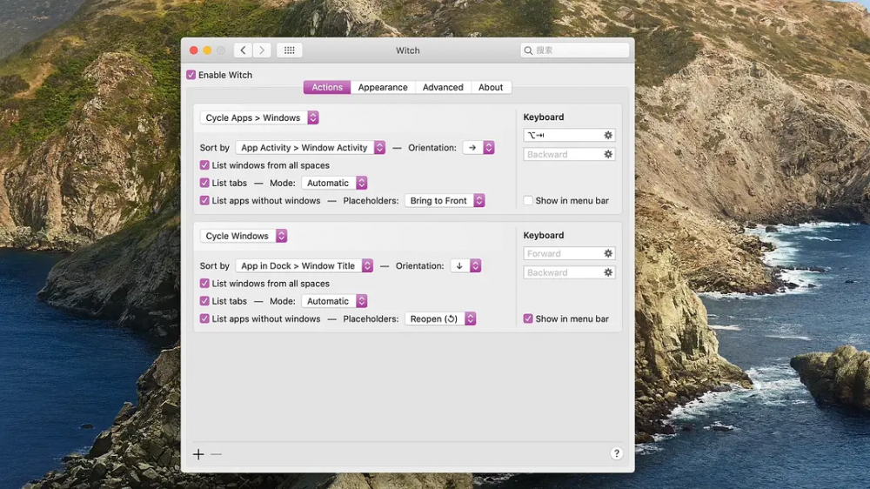Click Backward shortcut field for Cycle Apps

569,154
